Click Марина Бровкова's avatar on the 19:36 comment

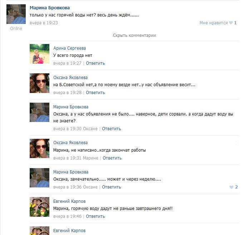(40, 178)
